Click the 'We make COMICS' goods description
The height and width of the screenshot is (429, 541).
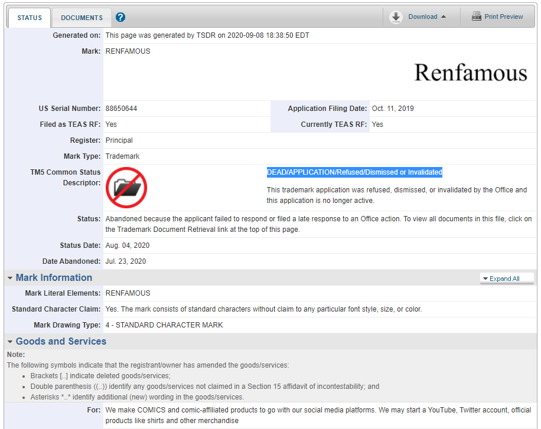pos(318,415)
